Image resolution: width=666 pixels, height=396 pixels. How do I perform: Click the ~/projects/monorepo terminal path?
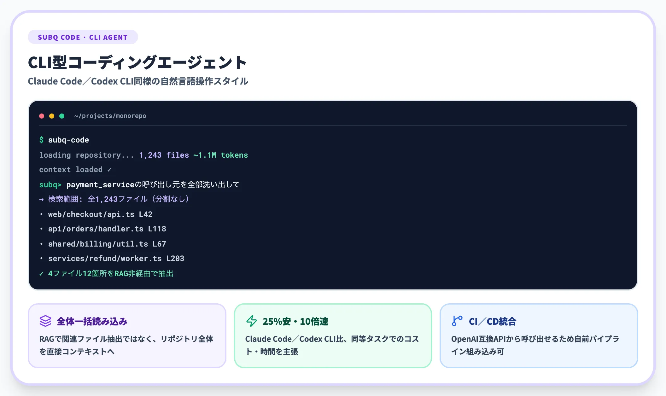point(110,116)
